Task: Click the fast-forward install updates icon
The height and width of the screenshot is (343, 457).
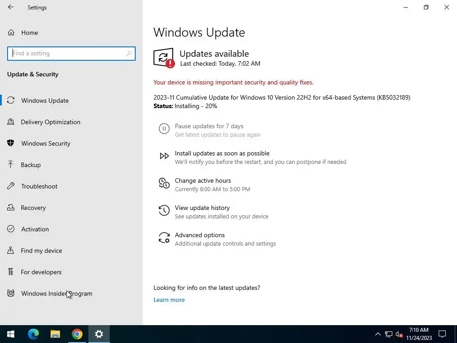Action: (x=164, y=156)
